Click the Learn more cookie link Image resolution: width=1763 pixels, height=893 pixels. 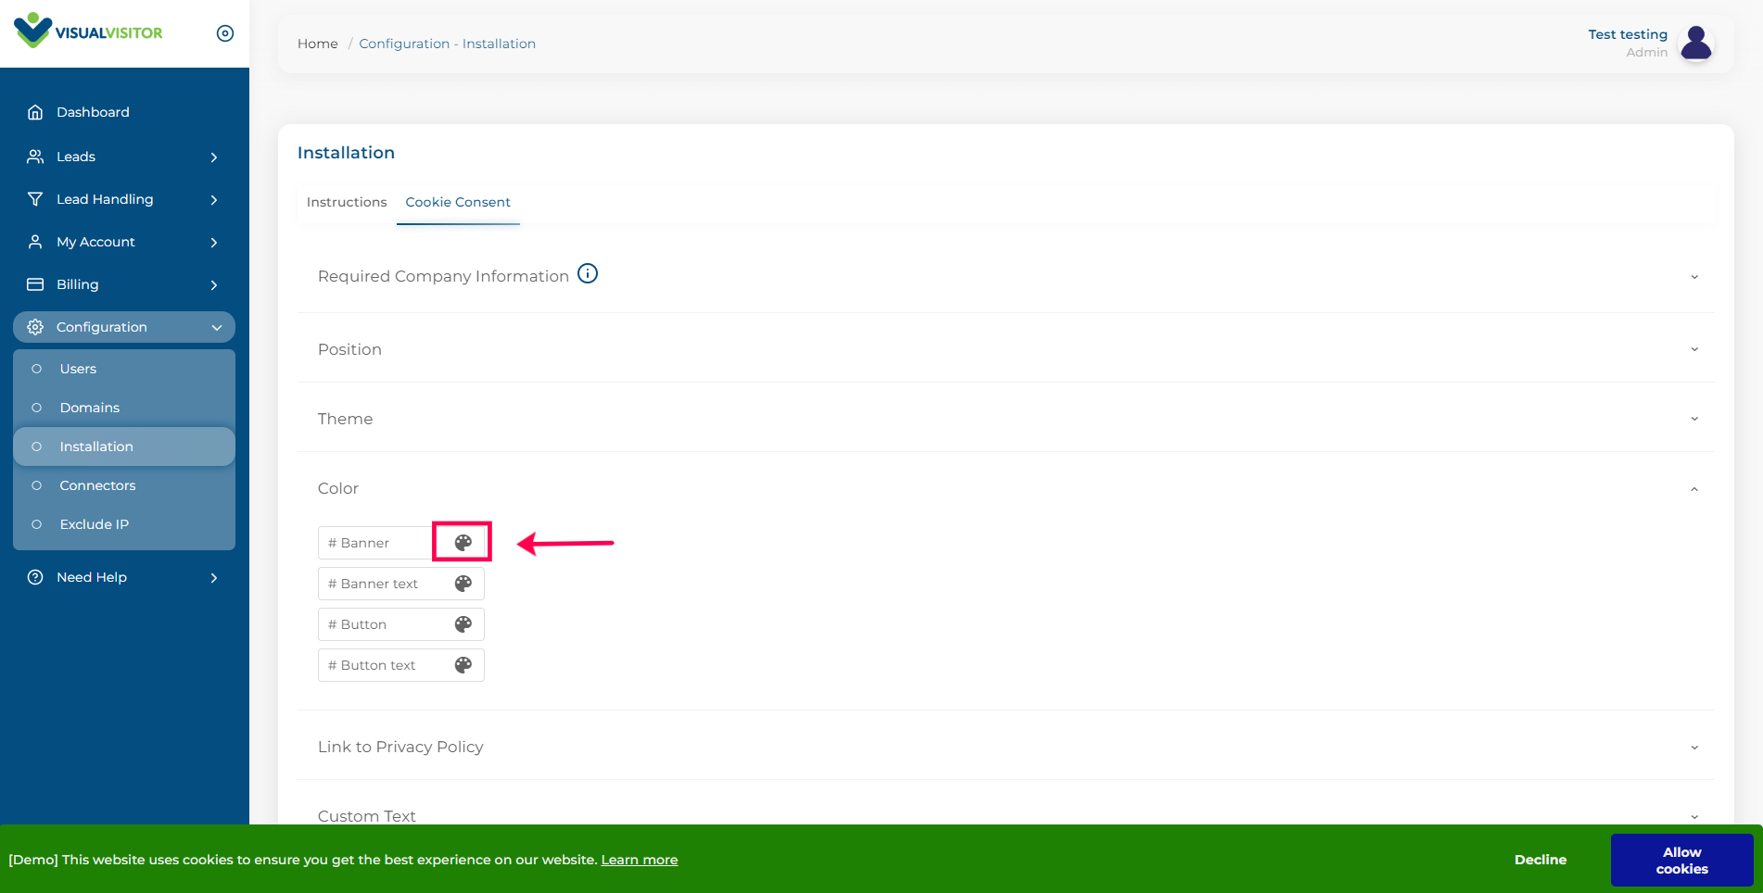[x=640, y=860]
